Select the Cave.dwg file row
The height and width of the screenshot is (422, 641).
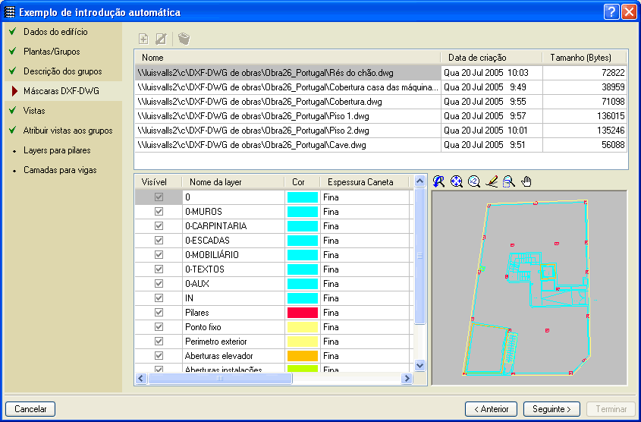point(381,145)
